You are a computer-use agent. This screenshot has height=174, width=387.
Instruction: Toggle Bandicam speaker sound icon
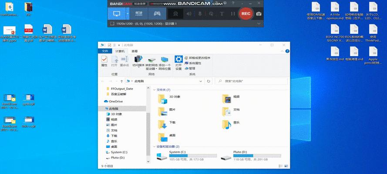coord(189,14)
